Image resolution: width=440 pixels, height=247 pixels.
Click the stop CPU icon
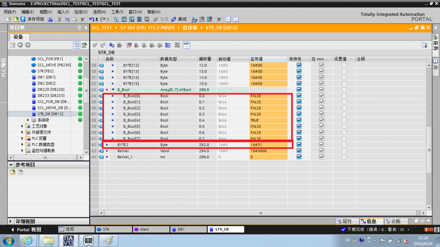210,19
